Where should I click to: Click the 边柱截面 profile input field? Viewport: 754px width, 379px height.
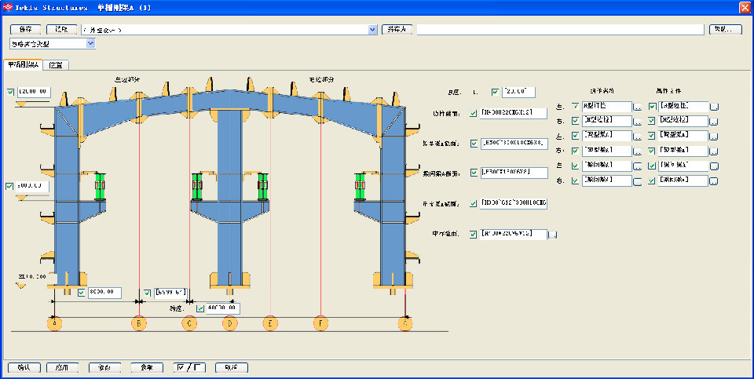click(514, 113)
